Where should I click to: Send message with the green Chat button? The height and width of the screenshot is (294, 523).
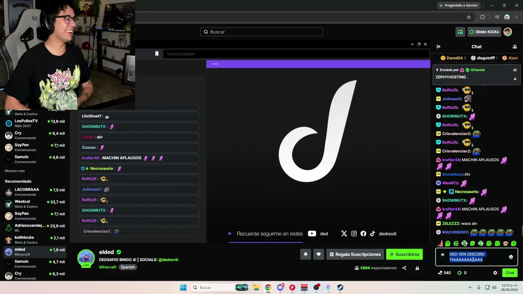click(510, 273)
